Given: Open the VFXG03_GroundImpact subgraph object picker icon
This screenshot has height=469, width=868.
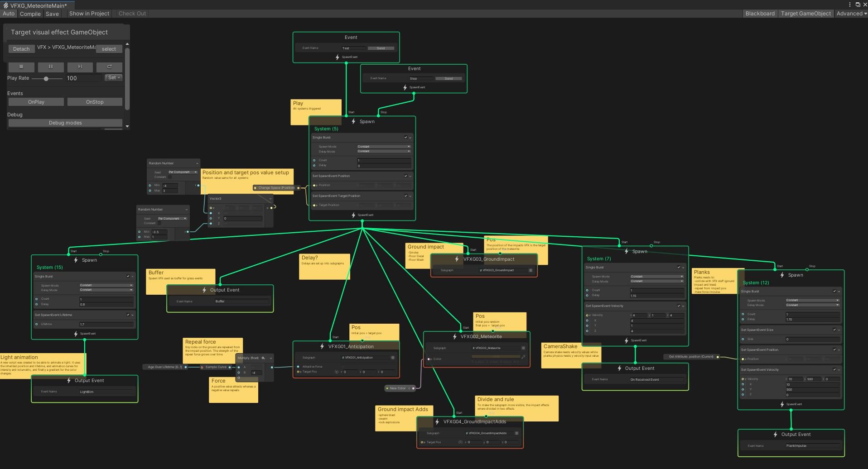Looking at the screenshot, I should 530,270.
